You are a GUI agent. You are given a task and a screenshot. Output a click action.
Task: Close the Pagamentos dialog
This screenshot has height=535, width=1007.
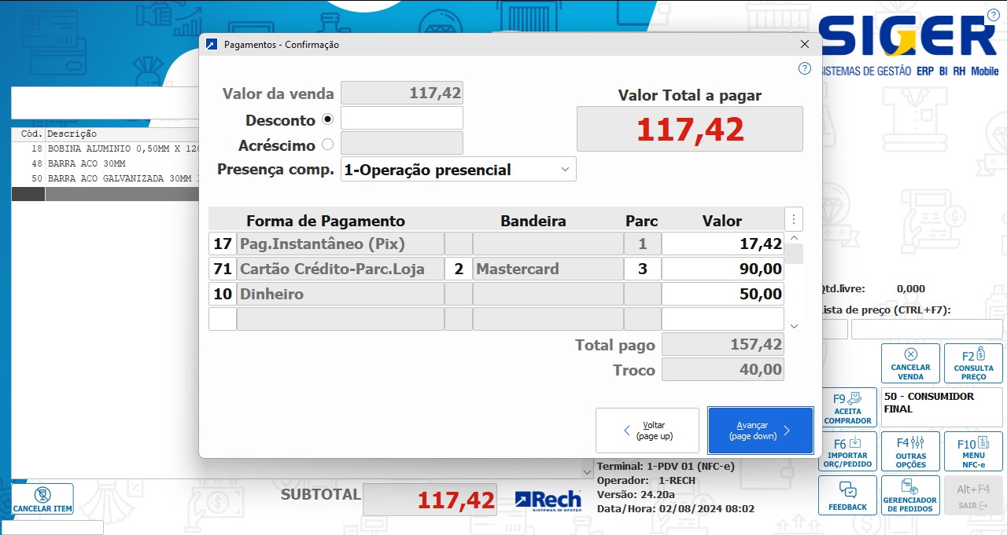click(804, 45)
